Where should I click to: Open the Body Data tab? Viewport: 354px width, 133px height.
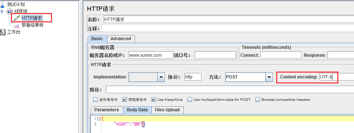137,110
